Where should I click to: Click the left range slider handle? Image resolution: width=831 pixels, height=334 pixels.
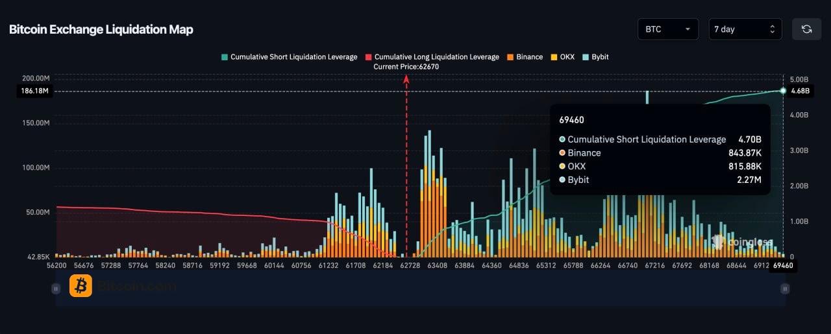click(x=55, y=289)
